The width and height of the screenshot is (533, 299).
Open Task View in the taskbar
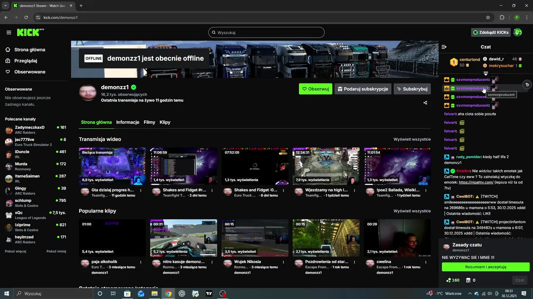pyautogui.click(x=113, y=294)
